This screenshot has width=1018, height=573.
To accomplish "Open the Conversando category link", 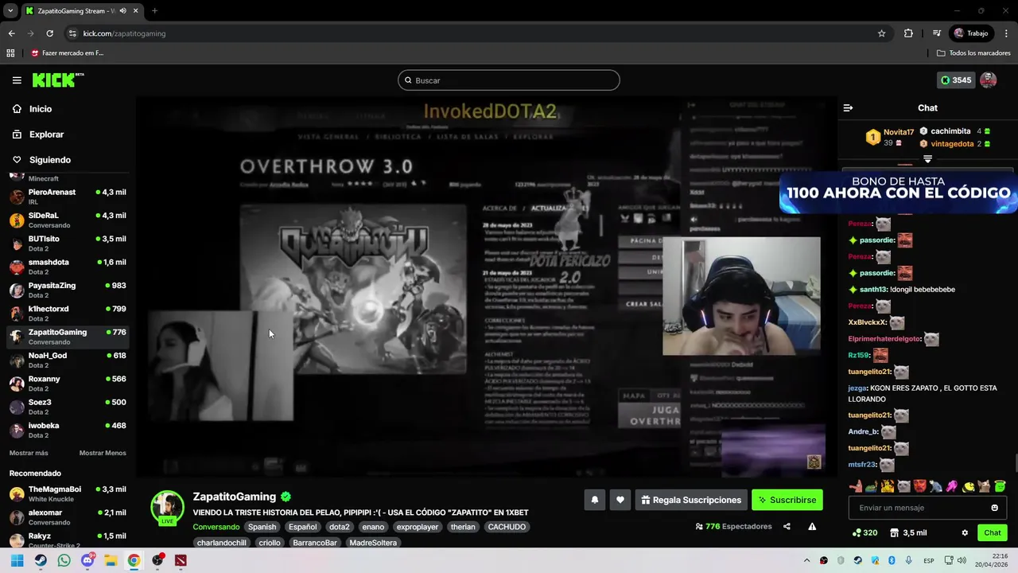I will click(x=216, y=527).
